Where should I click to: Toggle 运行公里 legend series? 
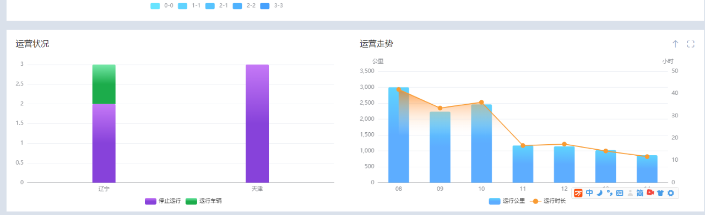coord(507,201)
